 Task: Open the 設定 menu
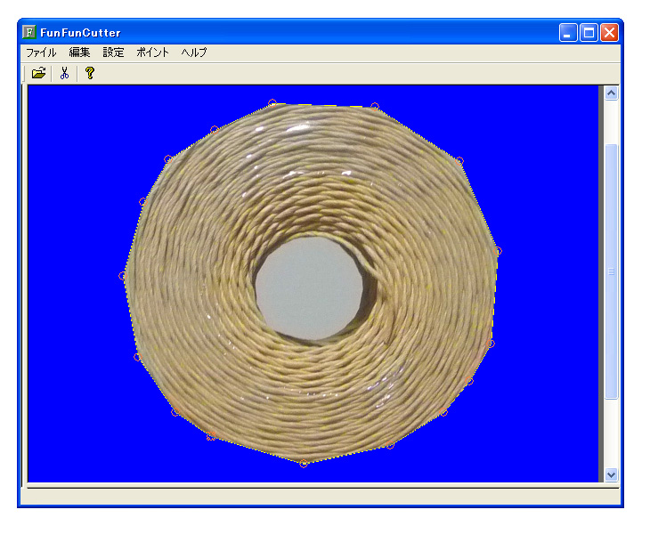tap(113, 53)
